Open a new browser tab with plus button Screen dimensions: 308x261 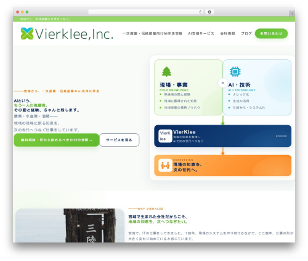tap(292, 14)
